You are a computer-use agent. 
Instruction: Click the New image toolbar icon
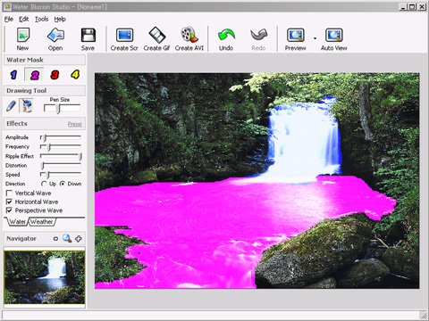pyautogui.click(x=22, y=36)
